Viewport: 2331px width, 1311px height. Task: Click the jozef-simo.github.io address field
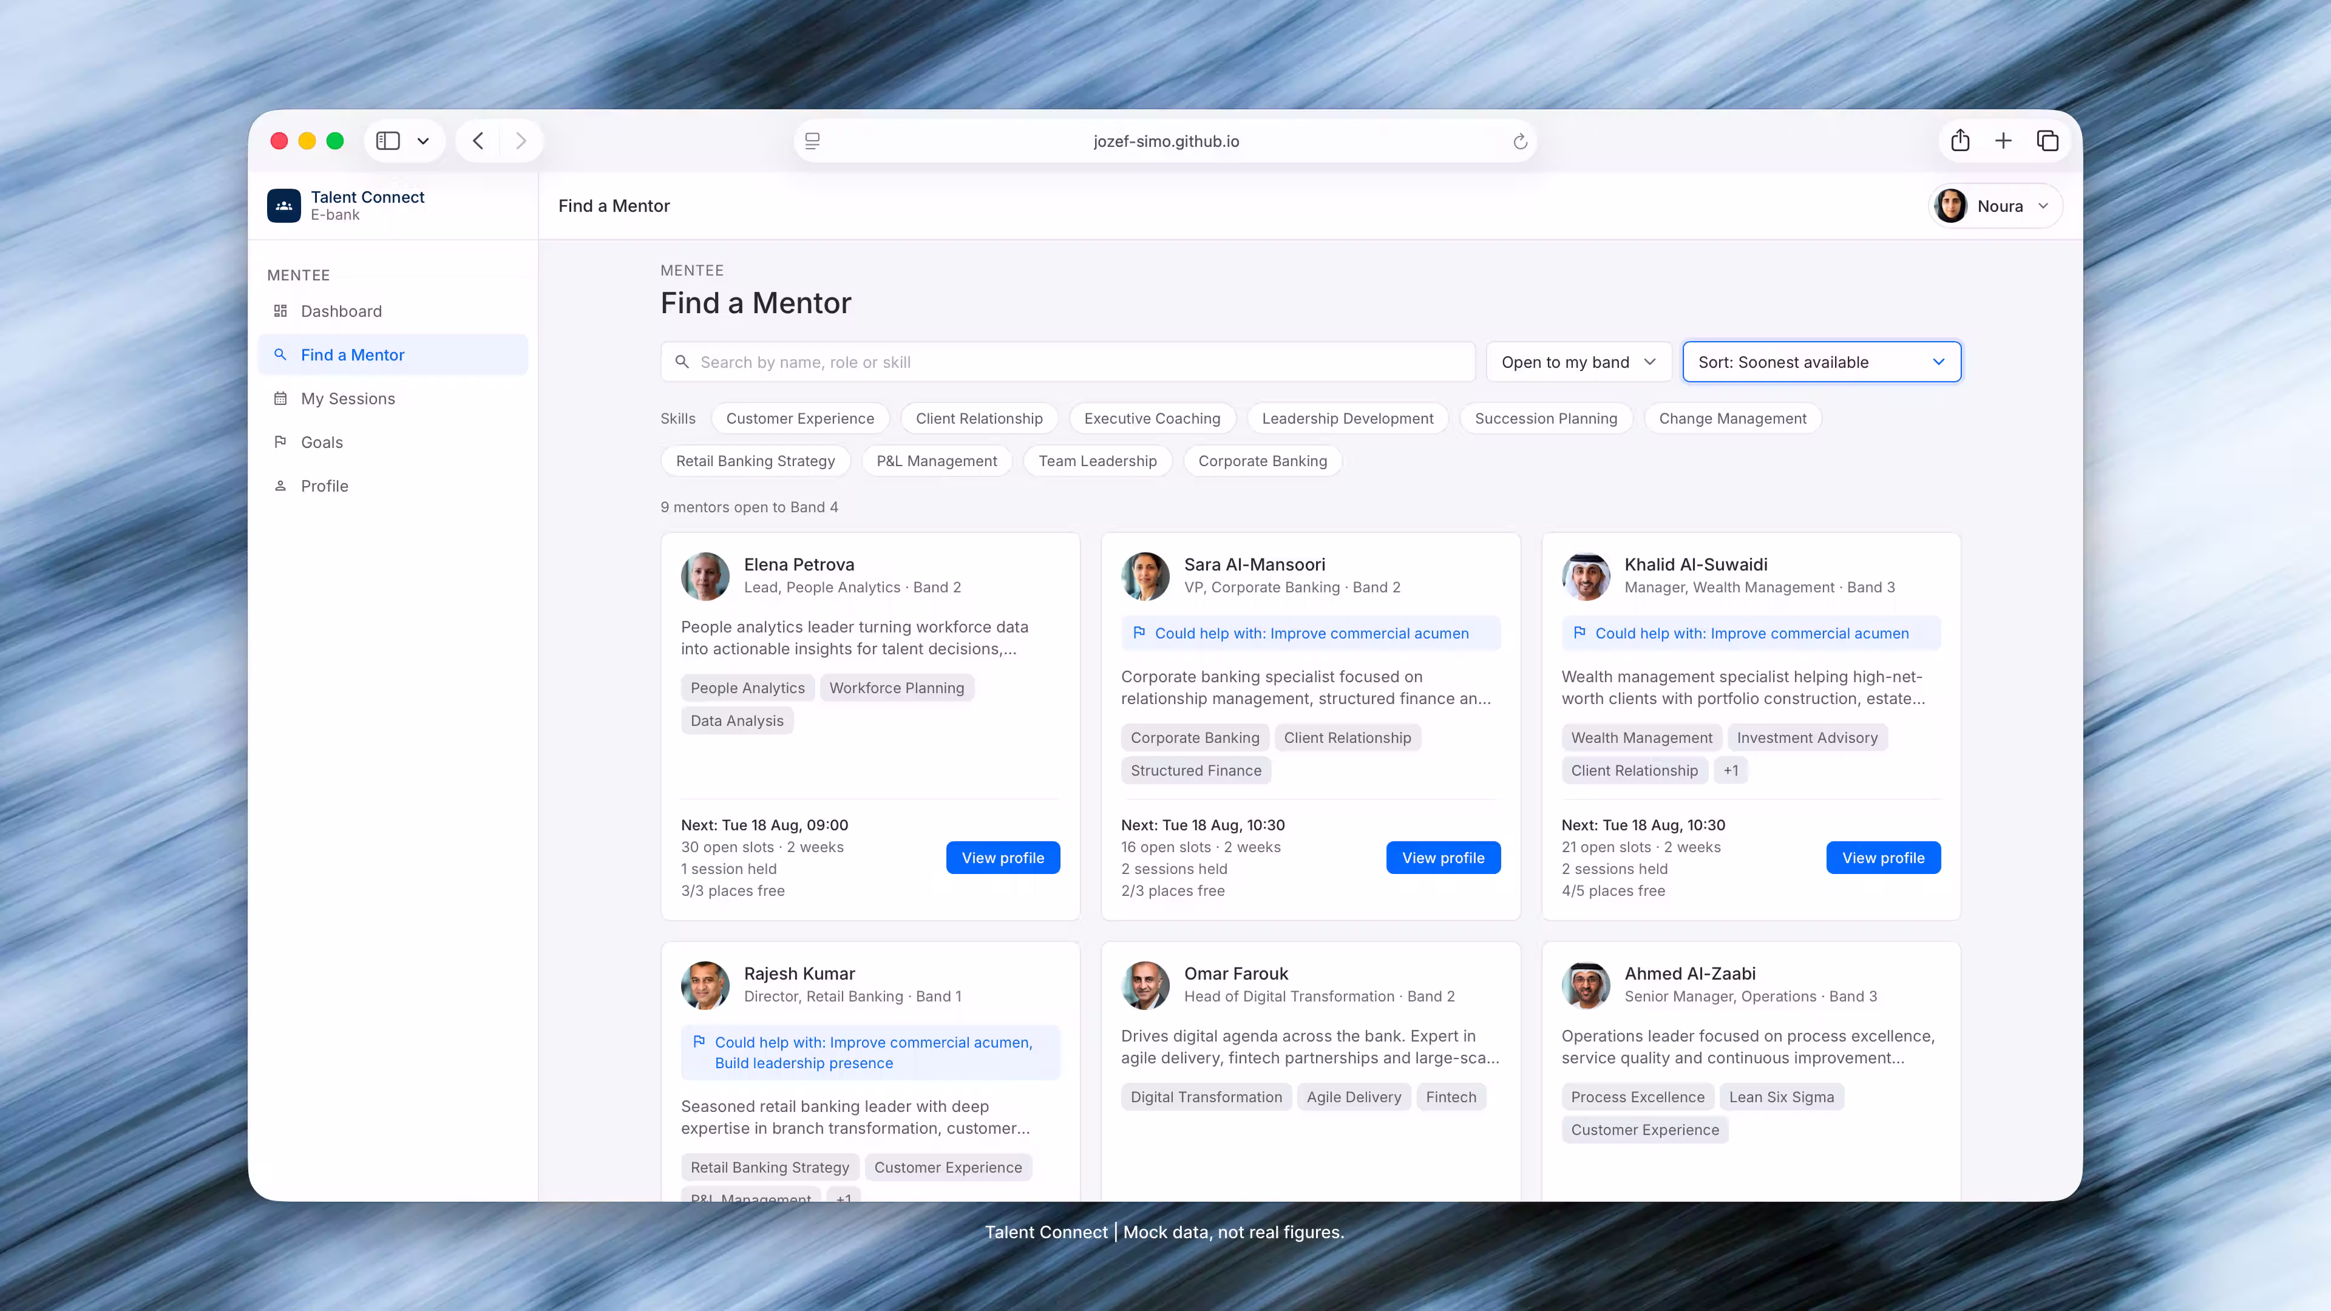tap(1165, 141)
